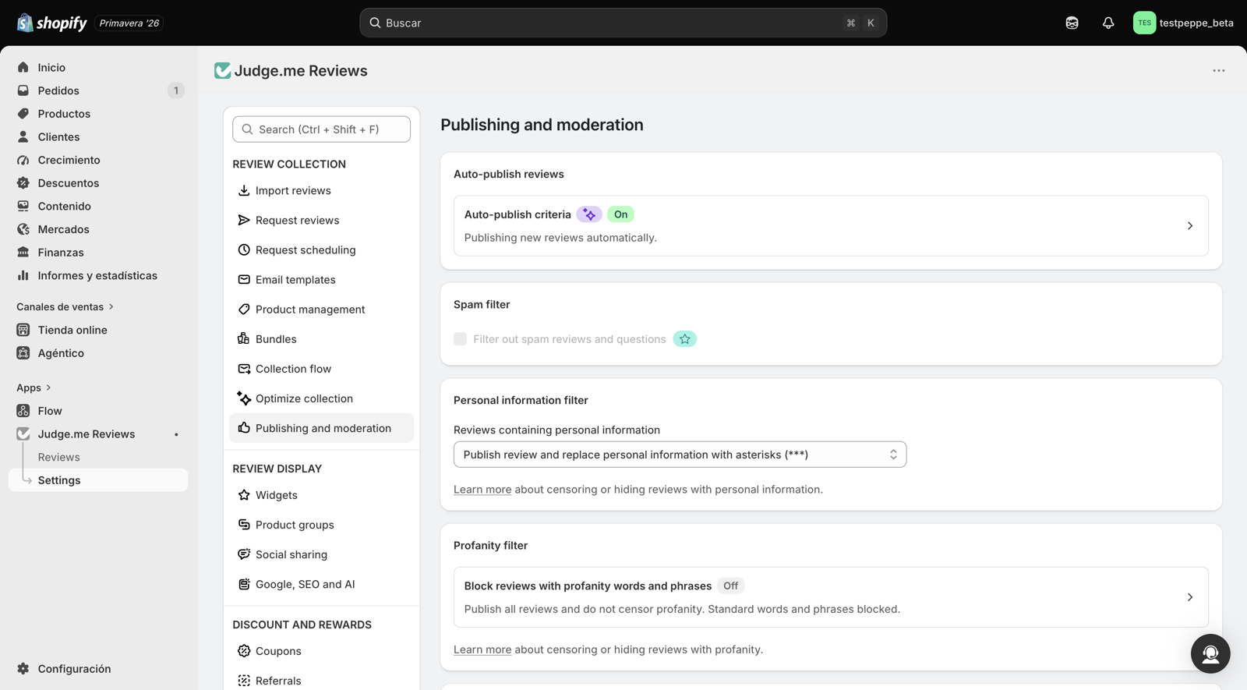The width and height of the screenshot is (1247, 690).
Task: Click the Judge.me Reviews header logo
Action: [222, 71]
